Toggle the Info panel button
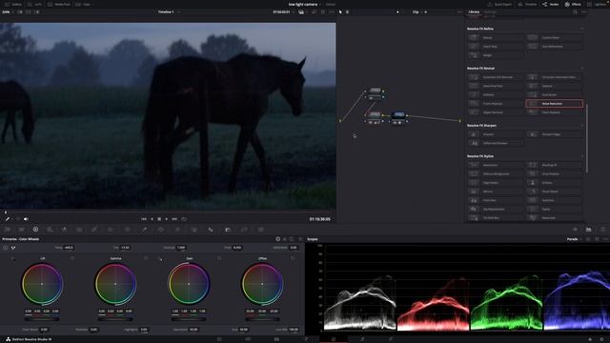The width and height of the screenshot is (610, 343). (602, 230)
